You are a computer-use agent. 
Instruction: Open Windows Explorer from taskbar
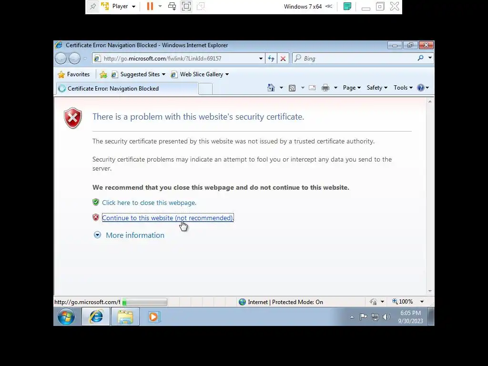pos(125,317)
